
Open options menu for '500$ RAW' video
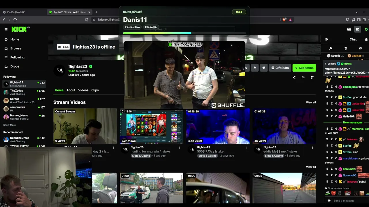246,147
